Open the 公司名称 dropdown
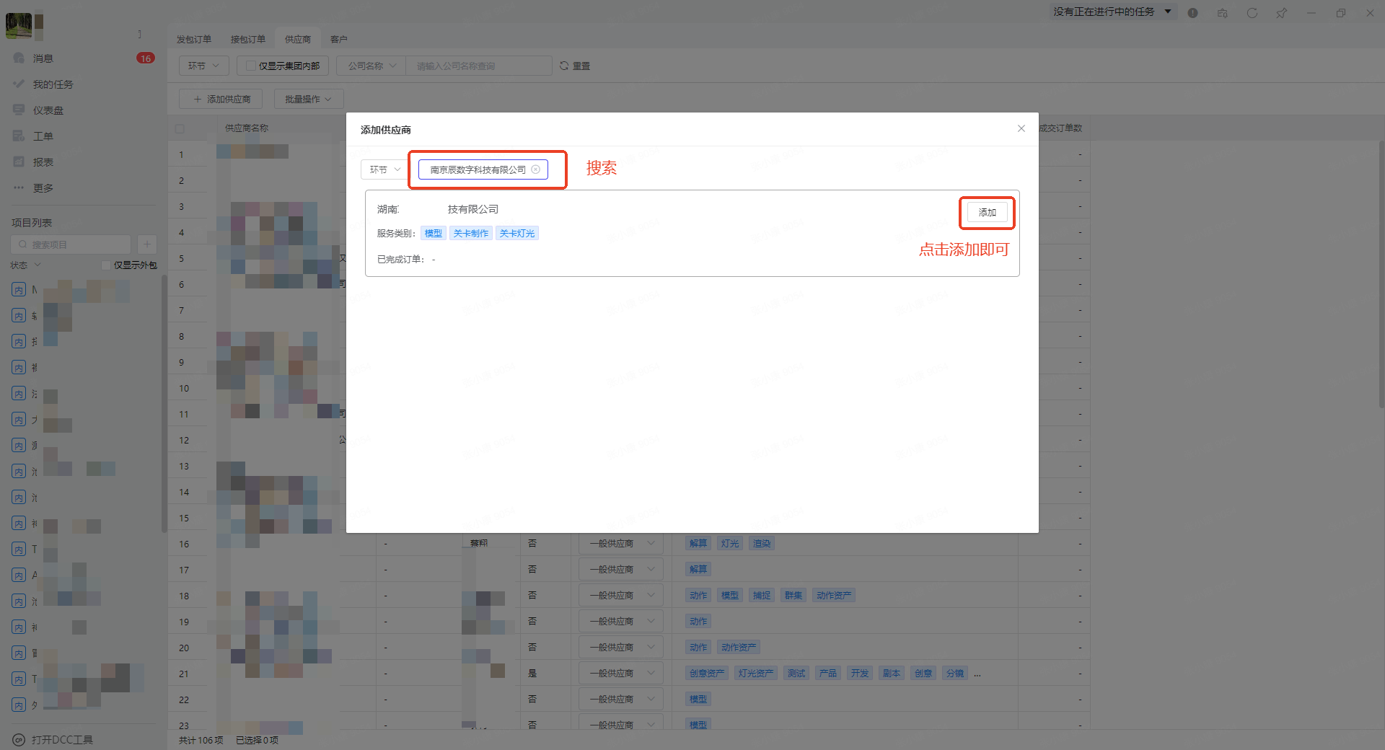This screenshot has height=750, width=1385. [371, 66]
